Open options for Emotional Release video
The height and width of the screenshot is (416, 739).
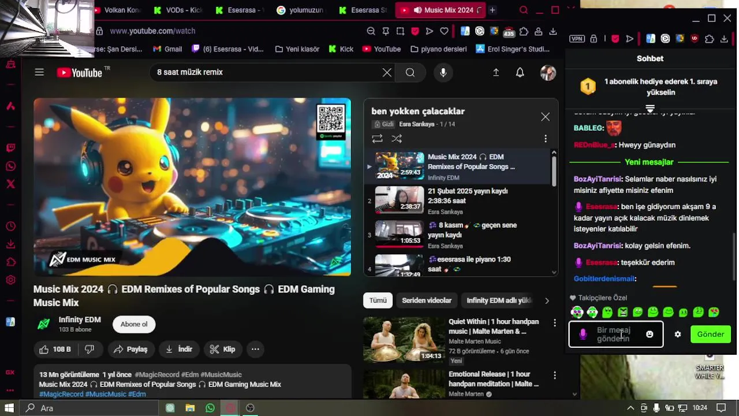click(554, 375)
